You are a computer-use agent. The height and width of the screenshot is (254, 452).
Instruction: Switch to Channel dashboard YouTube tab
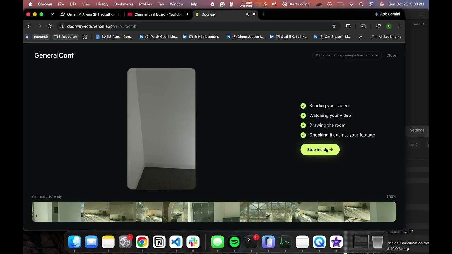click(x=158, y=14)
